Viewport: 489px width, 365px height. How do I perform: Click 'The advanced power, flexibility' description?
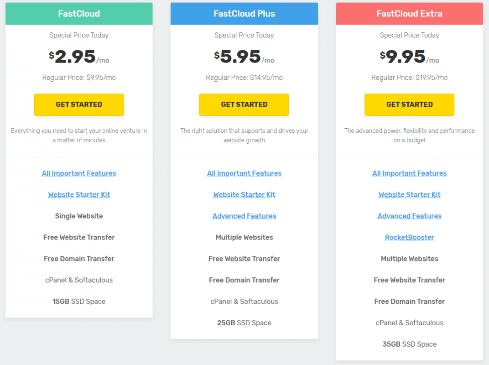click(x=410, y=136)
